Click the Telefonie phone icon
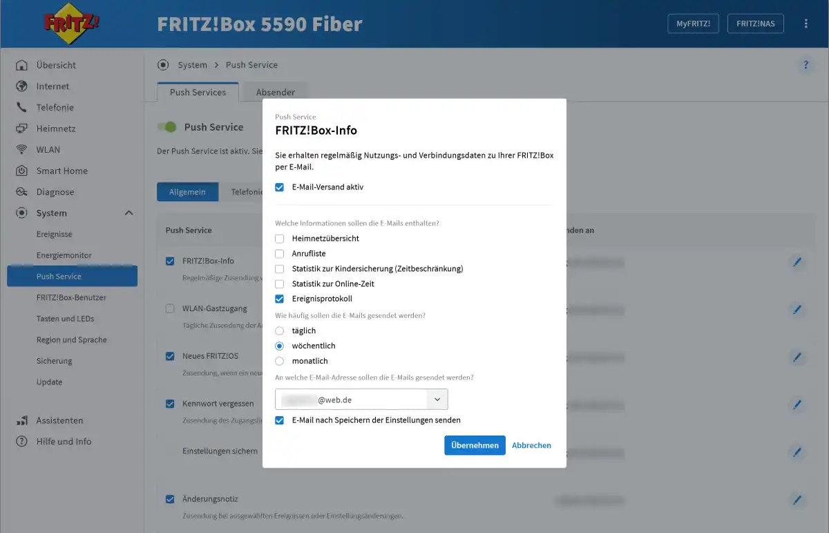 [x=21, y=108]
